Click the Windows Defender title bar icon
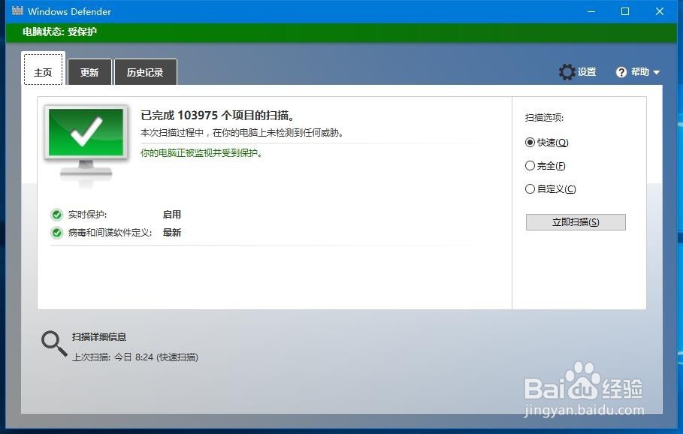The image size is (683, 434). [x=17, y=11]
